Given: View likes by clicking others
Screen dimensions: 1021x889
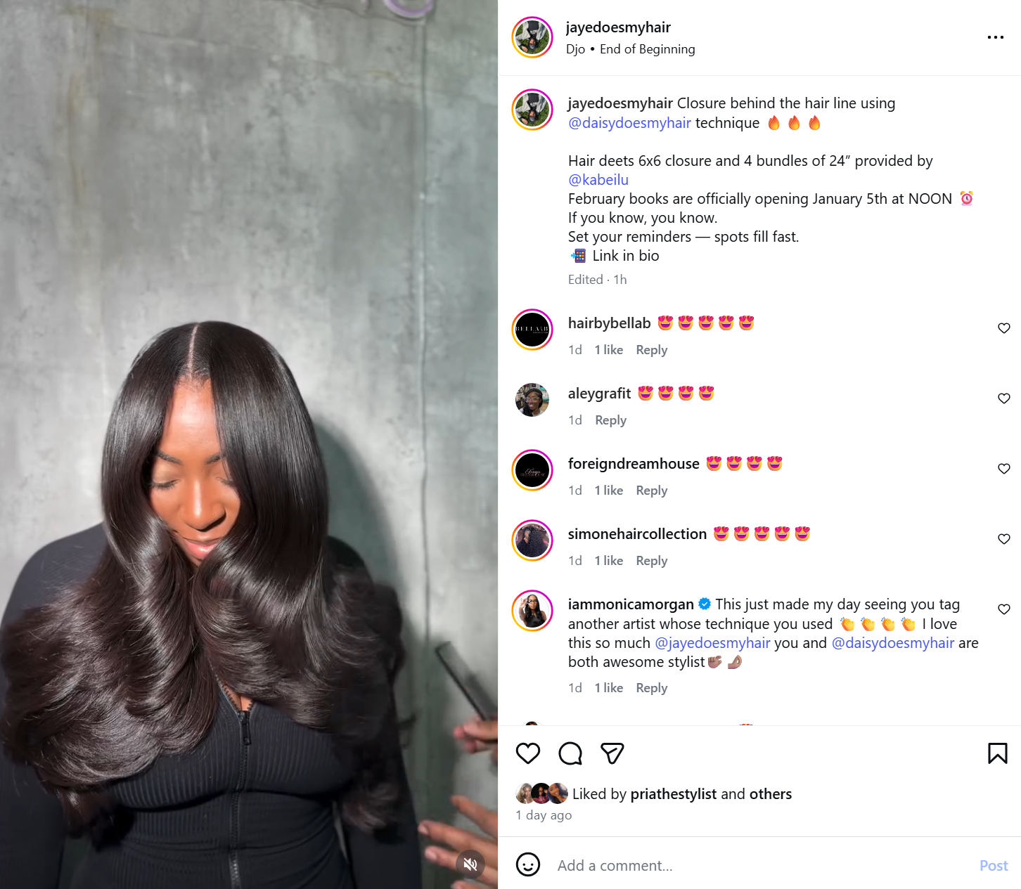Looking at the screenshot, I should pos(771,794).
